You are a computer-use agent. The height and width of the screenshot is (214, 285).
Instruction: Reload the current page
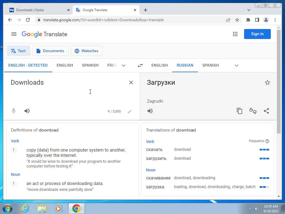28,20
